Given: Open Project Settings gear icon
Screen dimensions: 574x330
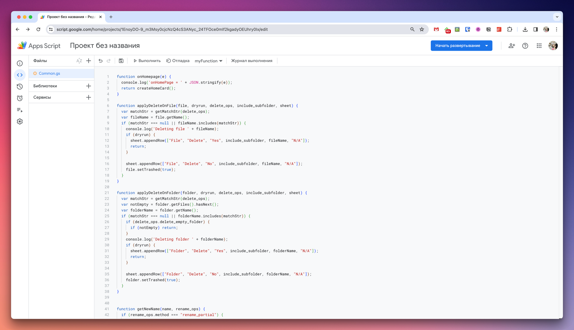Looking at the screenshot, I should [x=20, y=121].
